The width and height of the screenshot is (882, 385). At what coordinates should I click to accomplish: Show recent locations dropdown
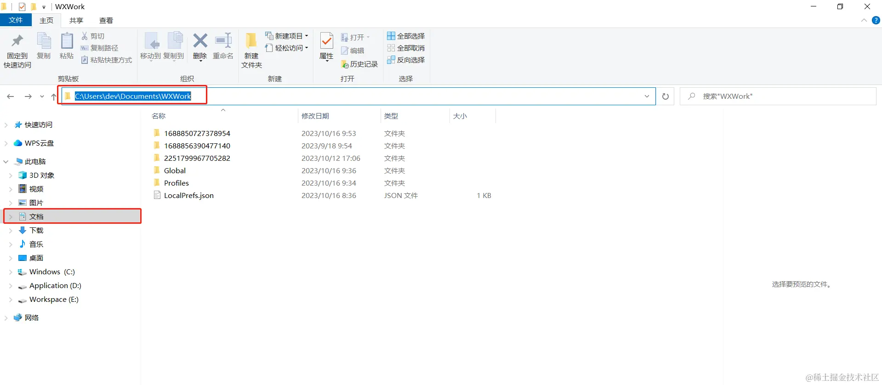pos(42,96)
